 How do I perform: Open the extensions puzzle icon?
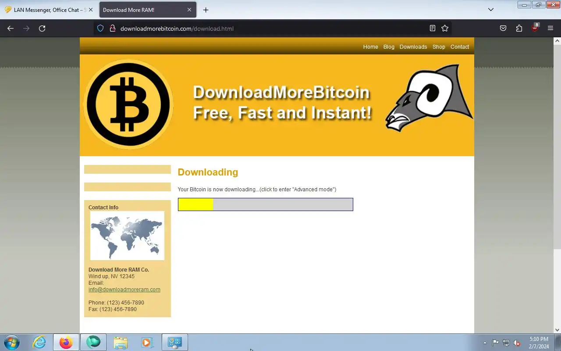click(x=519, y=29)
